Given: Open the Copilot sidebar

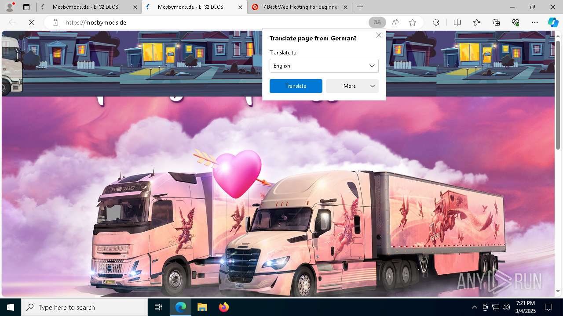Looking at the screenshot, I should [x=553, y=22].
